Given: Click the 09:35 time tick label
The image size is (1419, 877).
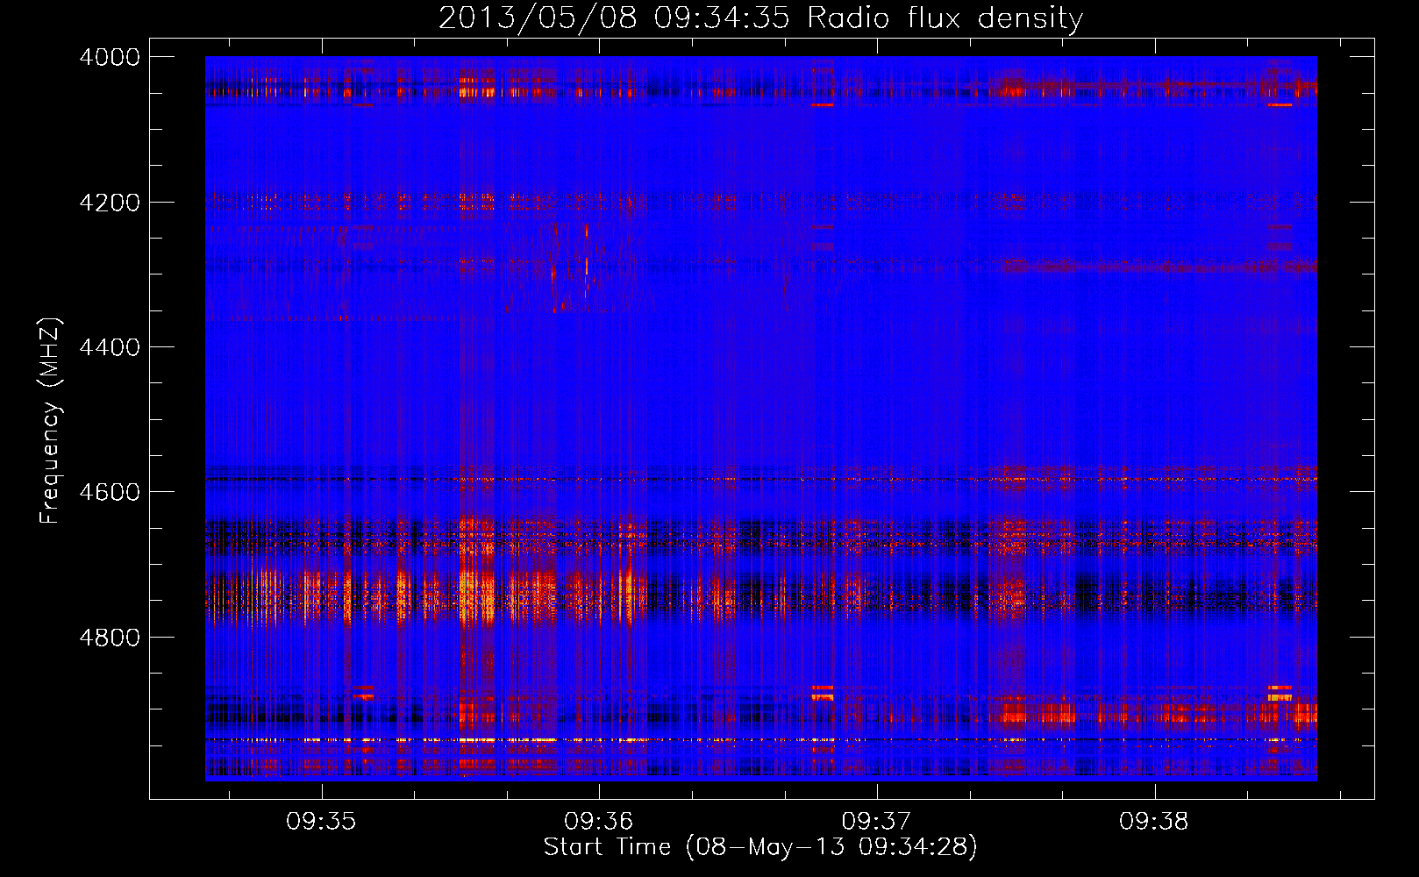Looking at the screenshot, I should tap(321, 822).
